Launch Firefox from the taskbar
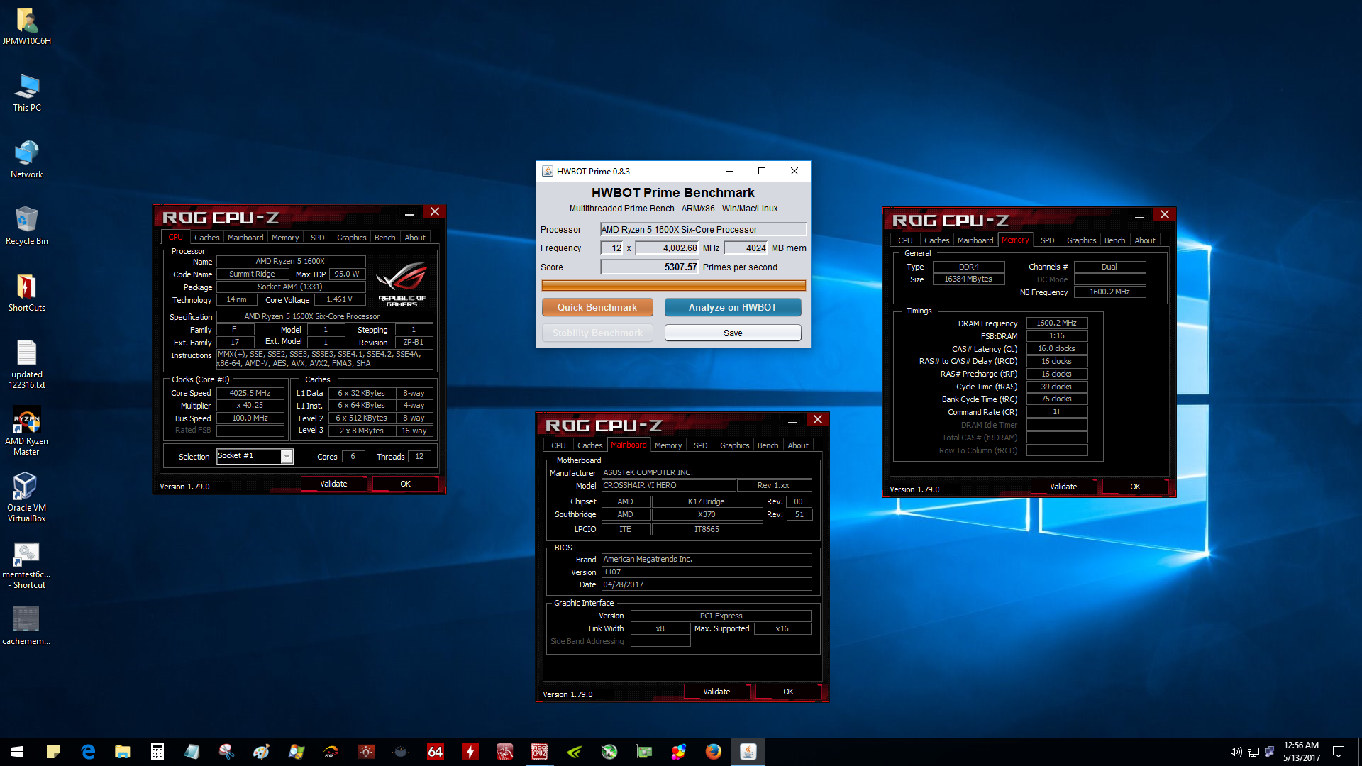The width and height of the screenshot is (1362, 766). [x=713, y=752]
